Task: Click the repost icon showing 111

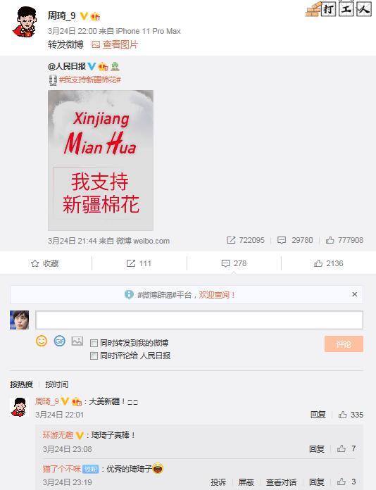Action: tap(131, 263)
